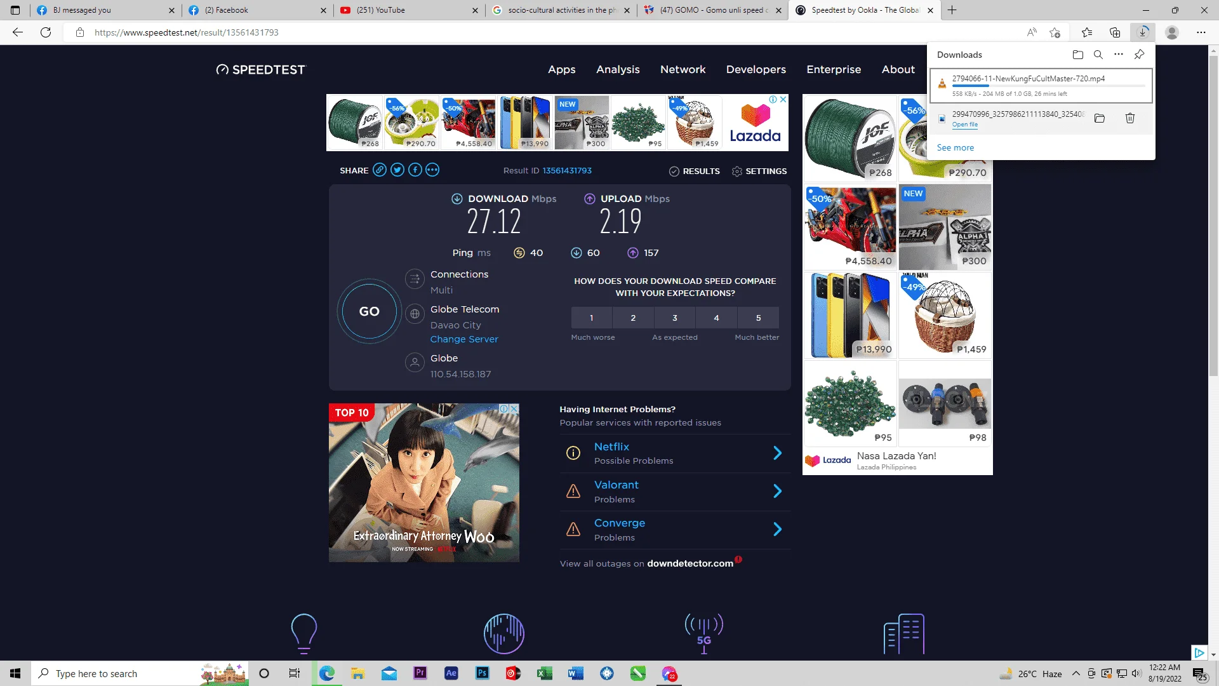Click the volume icon in system tray
1219x686 pixels.
(1136, 673)
